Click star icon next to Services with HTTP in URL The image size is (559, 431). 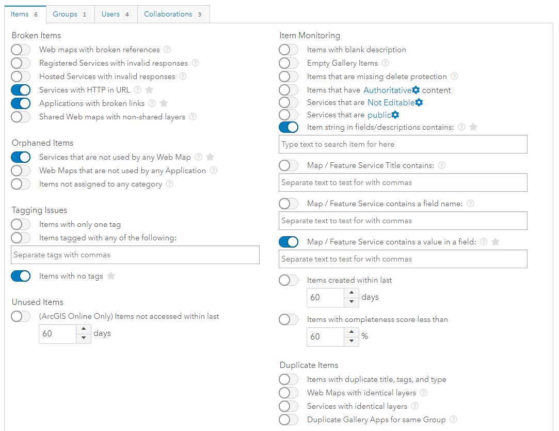point(149,90)
